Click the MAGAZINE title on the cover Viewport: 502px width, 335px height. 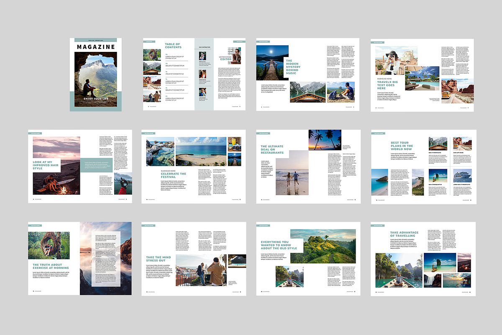click(x=96, y=47)
